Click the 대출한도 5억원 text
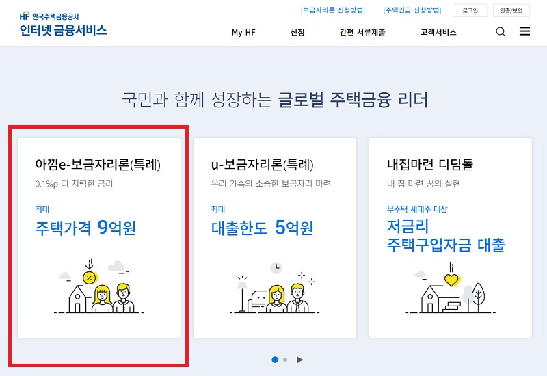This screenshot has width=547, height=376. [x=262, y=228]
